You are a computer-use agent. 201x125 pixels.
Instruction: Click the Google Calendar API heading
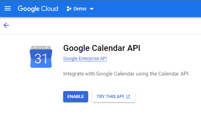coord(102,48)
